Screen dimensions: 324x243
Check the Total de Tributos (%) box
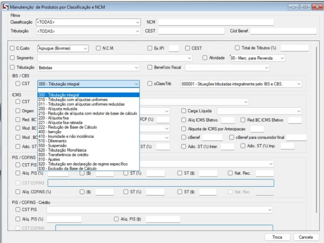[237, 48]
